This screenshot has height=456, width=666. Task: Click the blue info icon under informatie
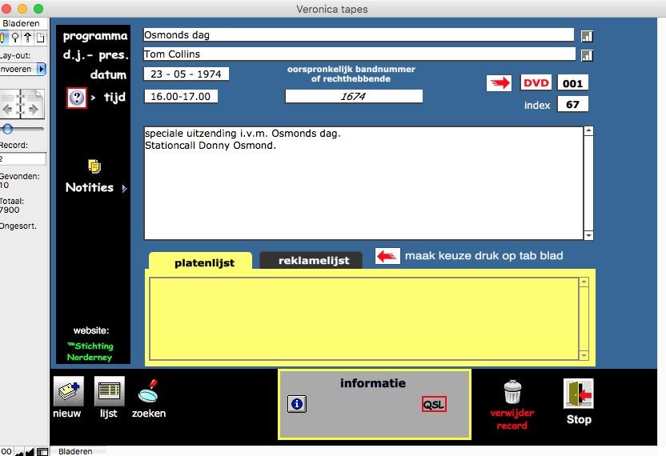pyautogui.click(x=296, y=404)
